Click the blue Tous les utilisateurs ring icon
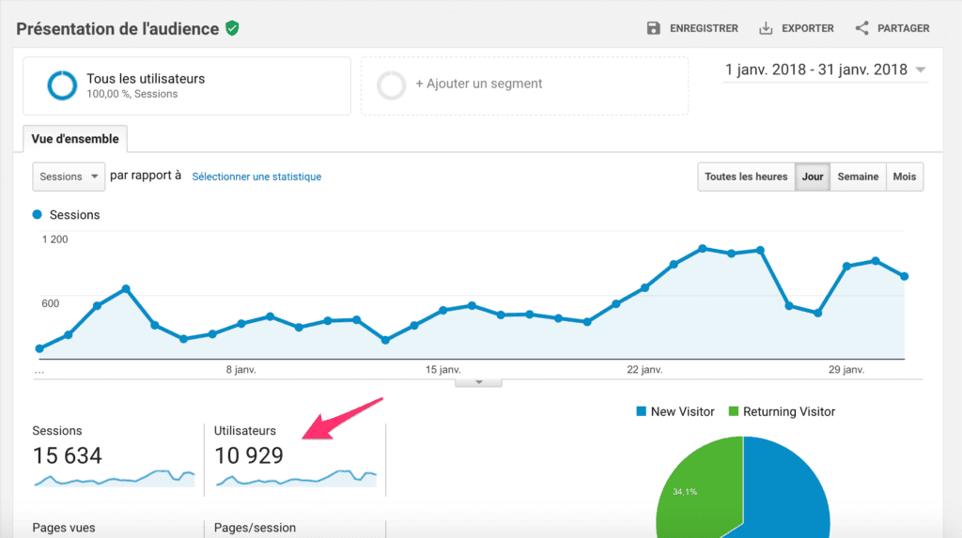The width and height of the screenshot is (962, 538). coord(63,85)
